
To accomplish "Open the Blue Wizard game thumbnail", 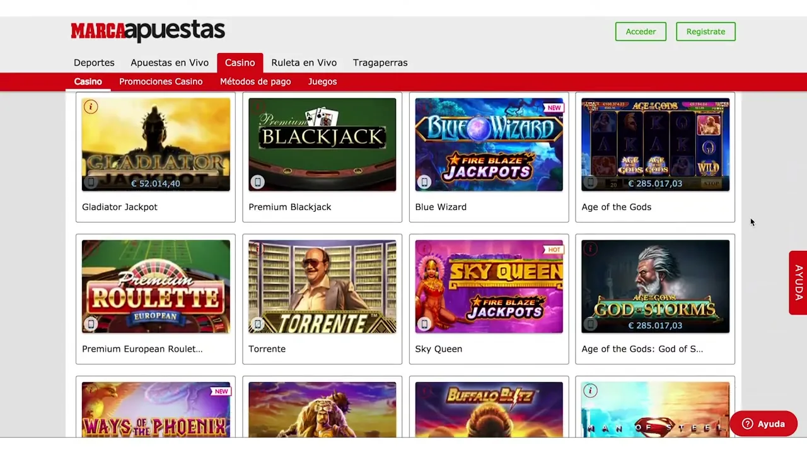I will pos(489,144).
